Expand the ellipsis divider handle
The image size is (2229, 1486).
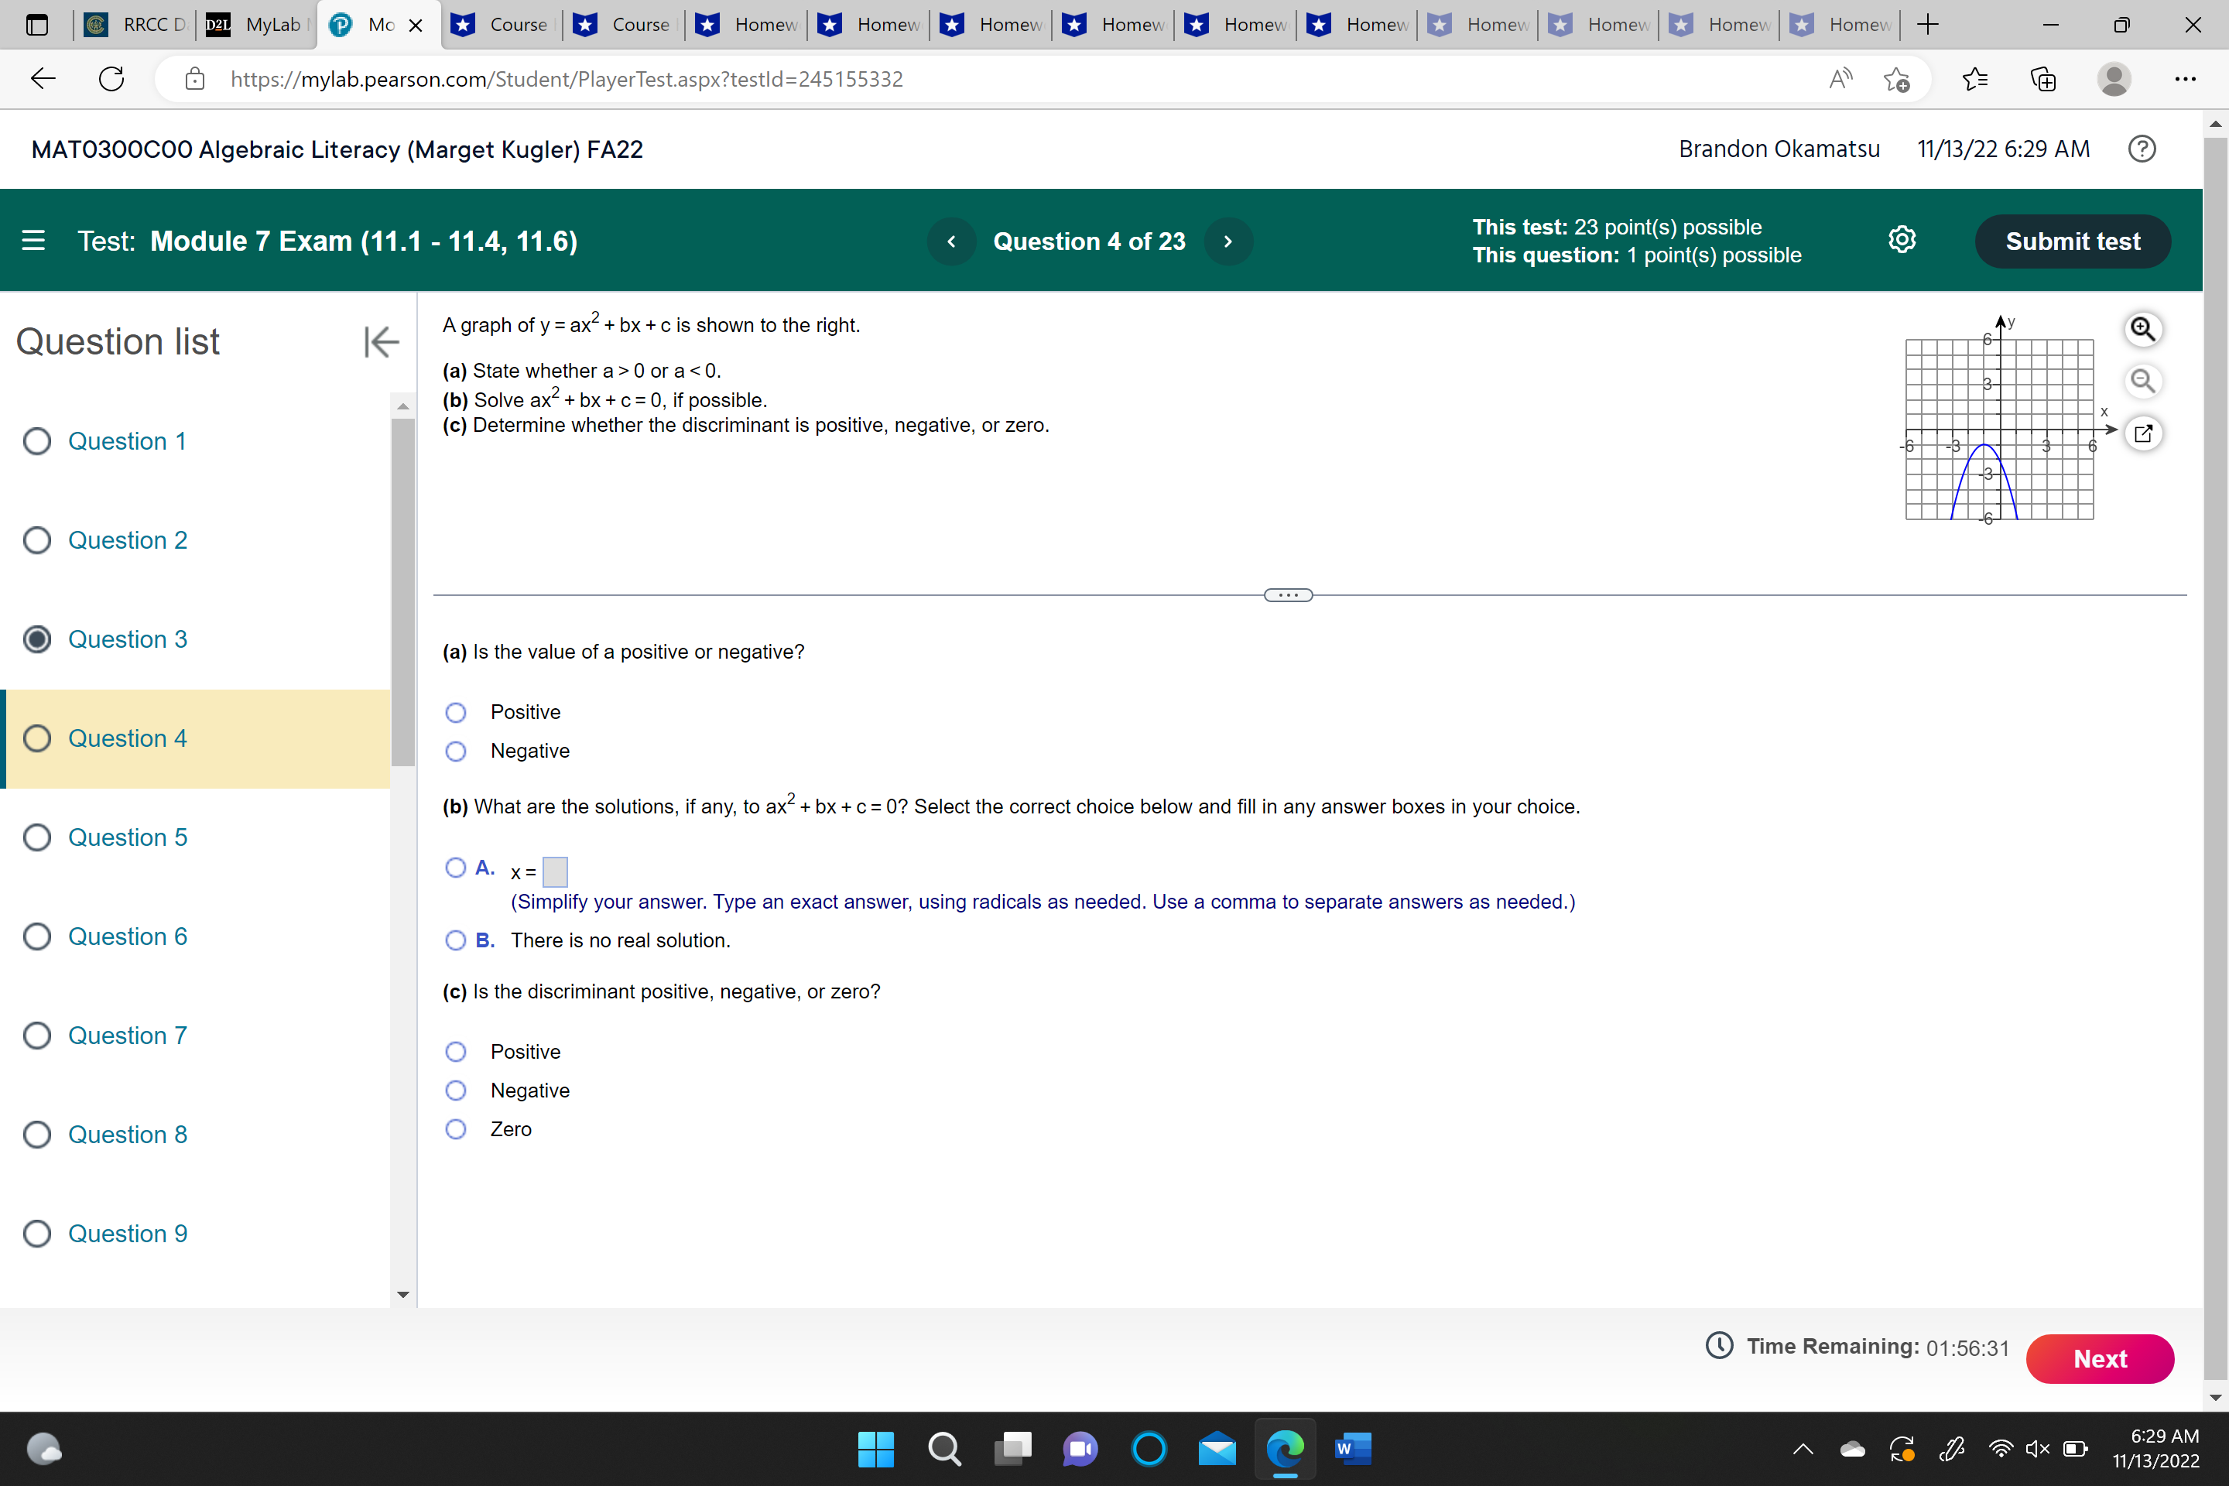(x=1288, y=595)
